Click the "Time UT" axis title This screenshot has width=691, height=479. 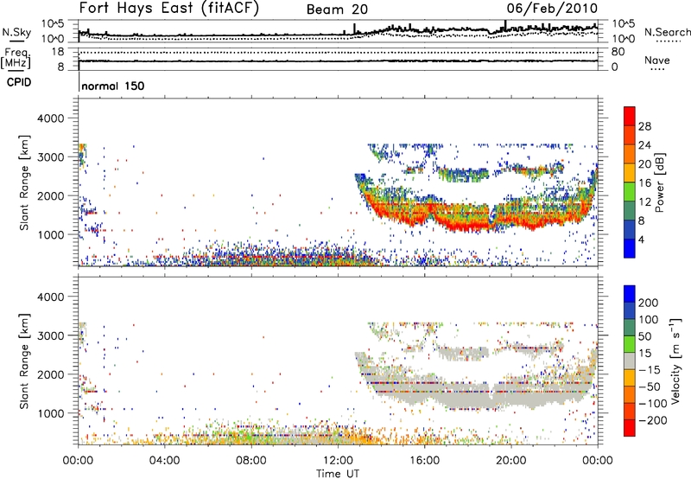click(x=338, y=474)
